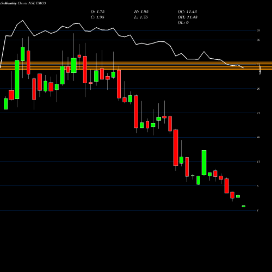Click the OL: 0 reading

pos(183,23)
